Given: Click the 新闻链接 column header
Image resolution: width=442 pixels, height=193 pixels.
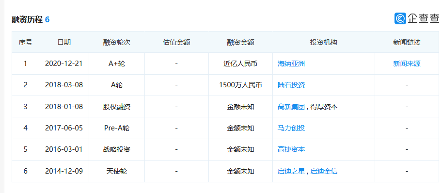Looking at the screenshot, I should [407, 42].
